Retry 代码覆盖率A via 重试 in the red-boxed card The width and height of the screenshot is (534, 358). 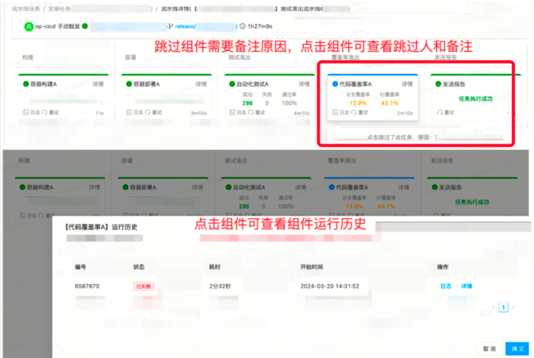359,112
